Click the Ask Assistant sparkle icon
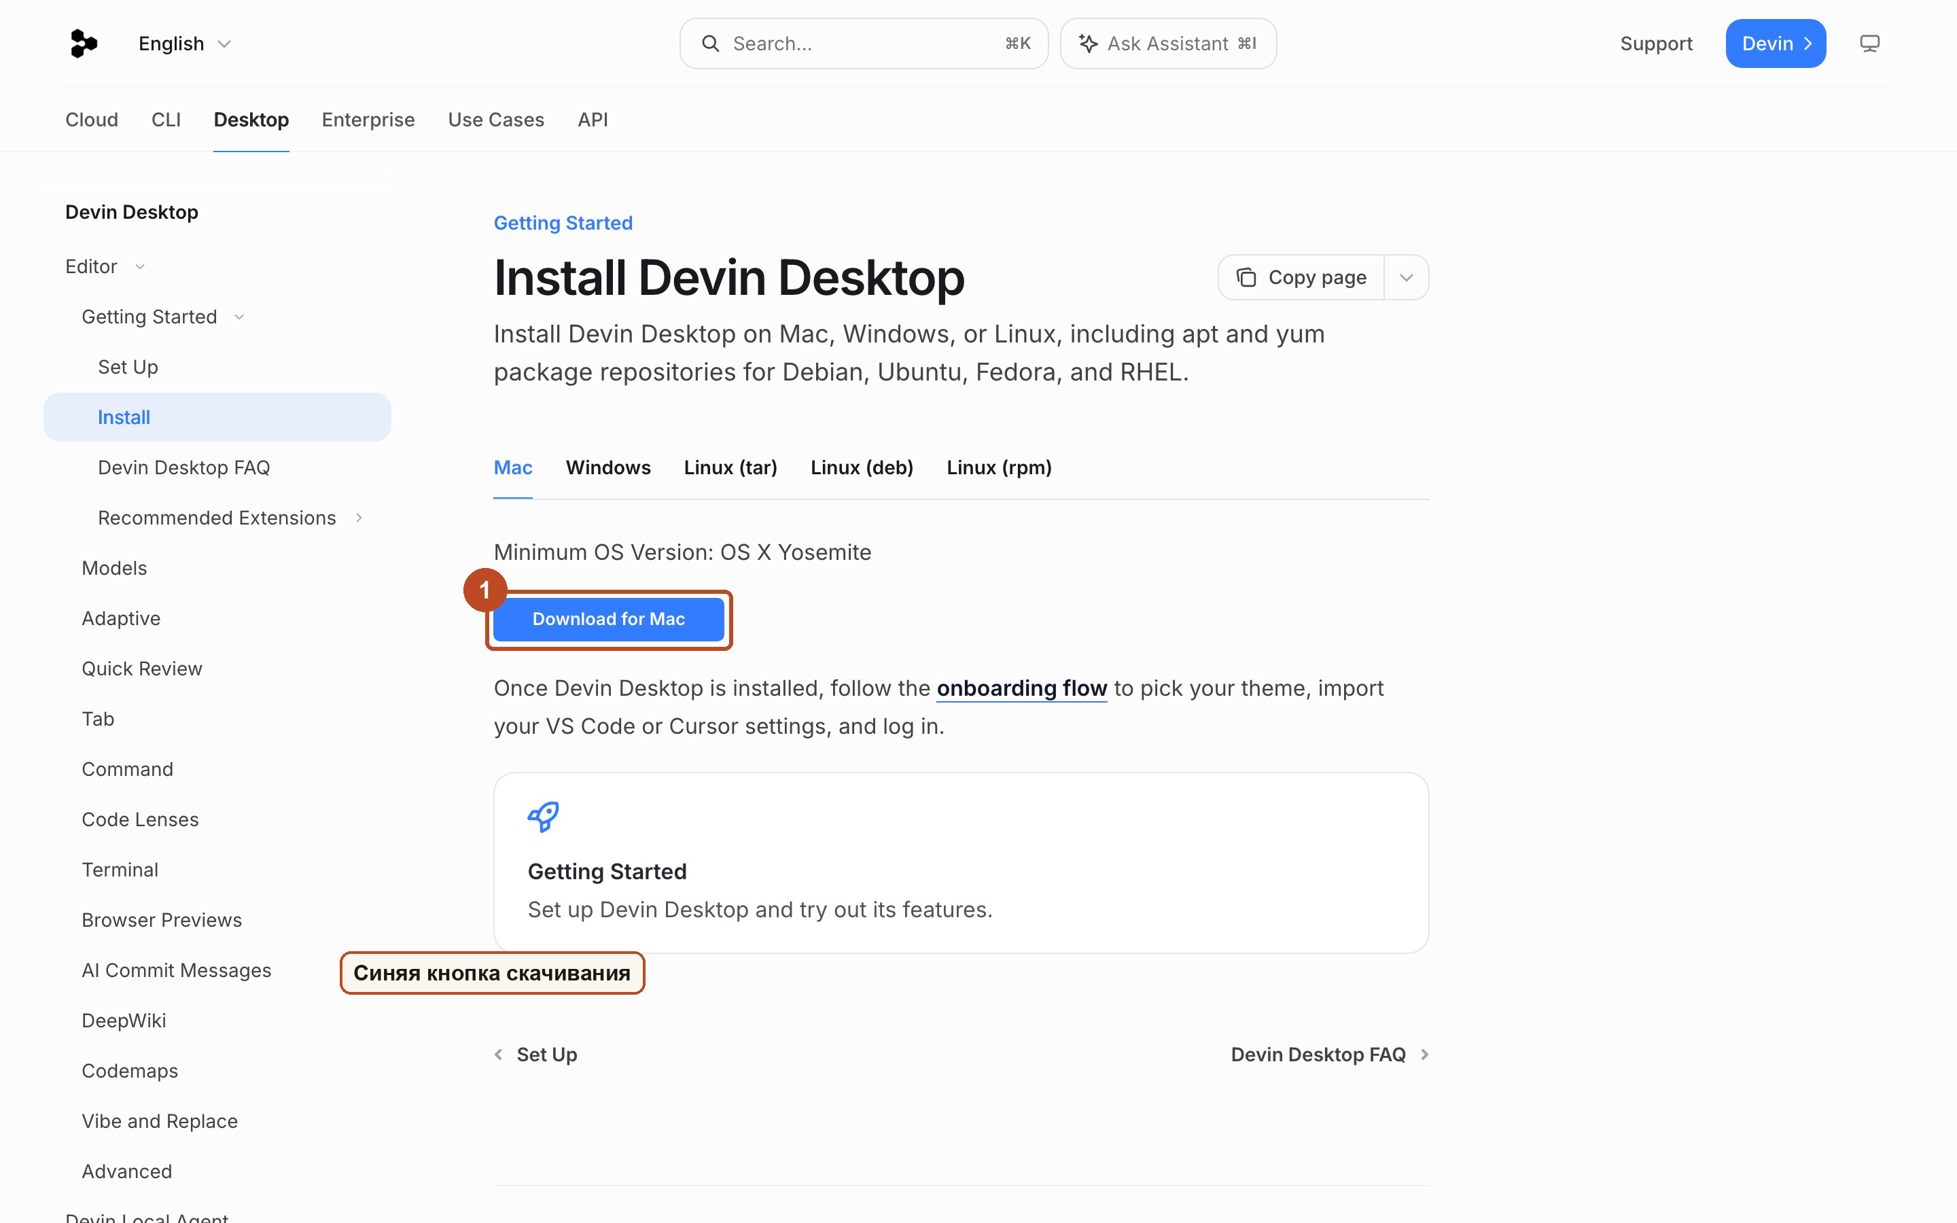Viewport: 1957px width, 1223px height. (x=1089, y=43)
